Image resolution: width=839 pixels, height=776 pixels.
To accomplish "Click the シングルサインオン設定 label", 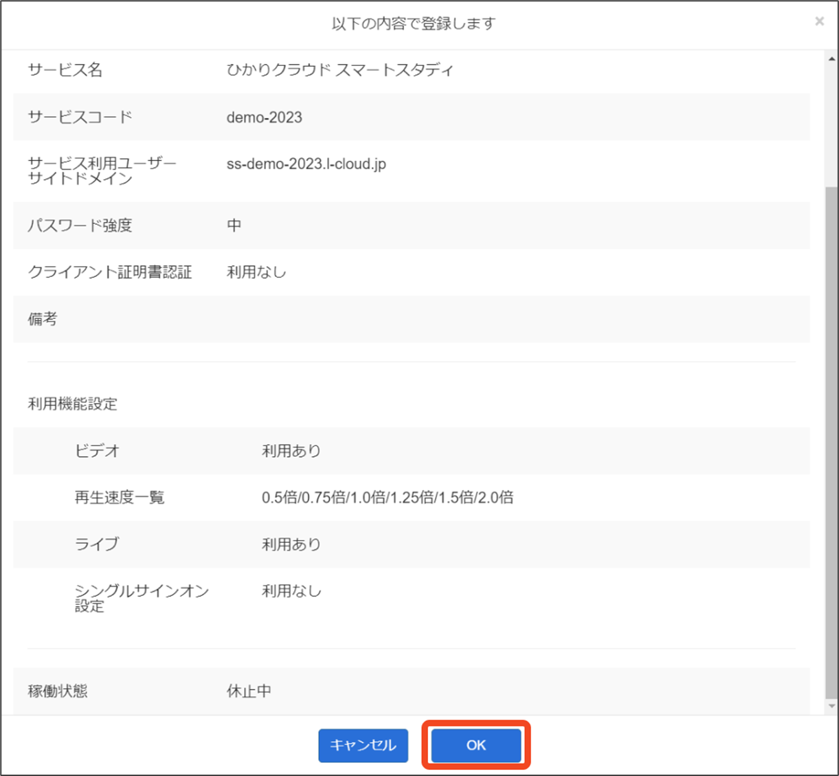I will pos(142,598).
